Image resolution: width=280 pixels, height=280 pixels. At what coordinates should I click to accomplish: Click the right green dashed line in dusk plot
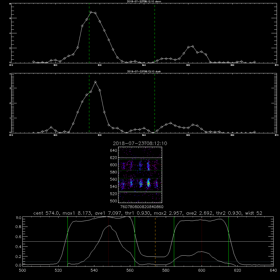(155, 103)
